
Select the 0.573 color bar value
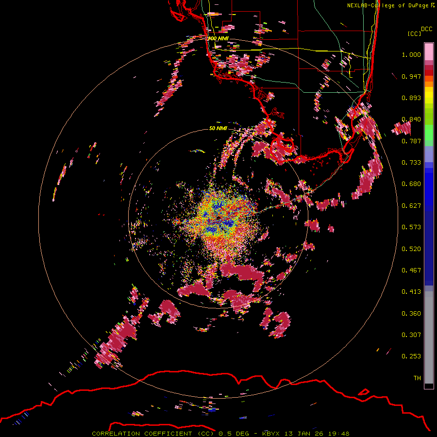click(x=411, y=227)
